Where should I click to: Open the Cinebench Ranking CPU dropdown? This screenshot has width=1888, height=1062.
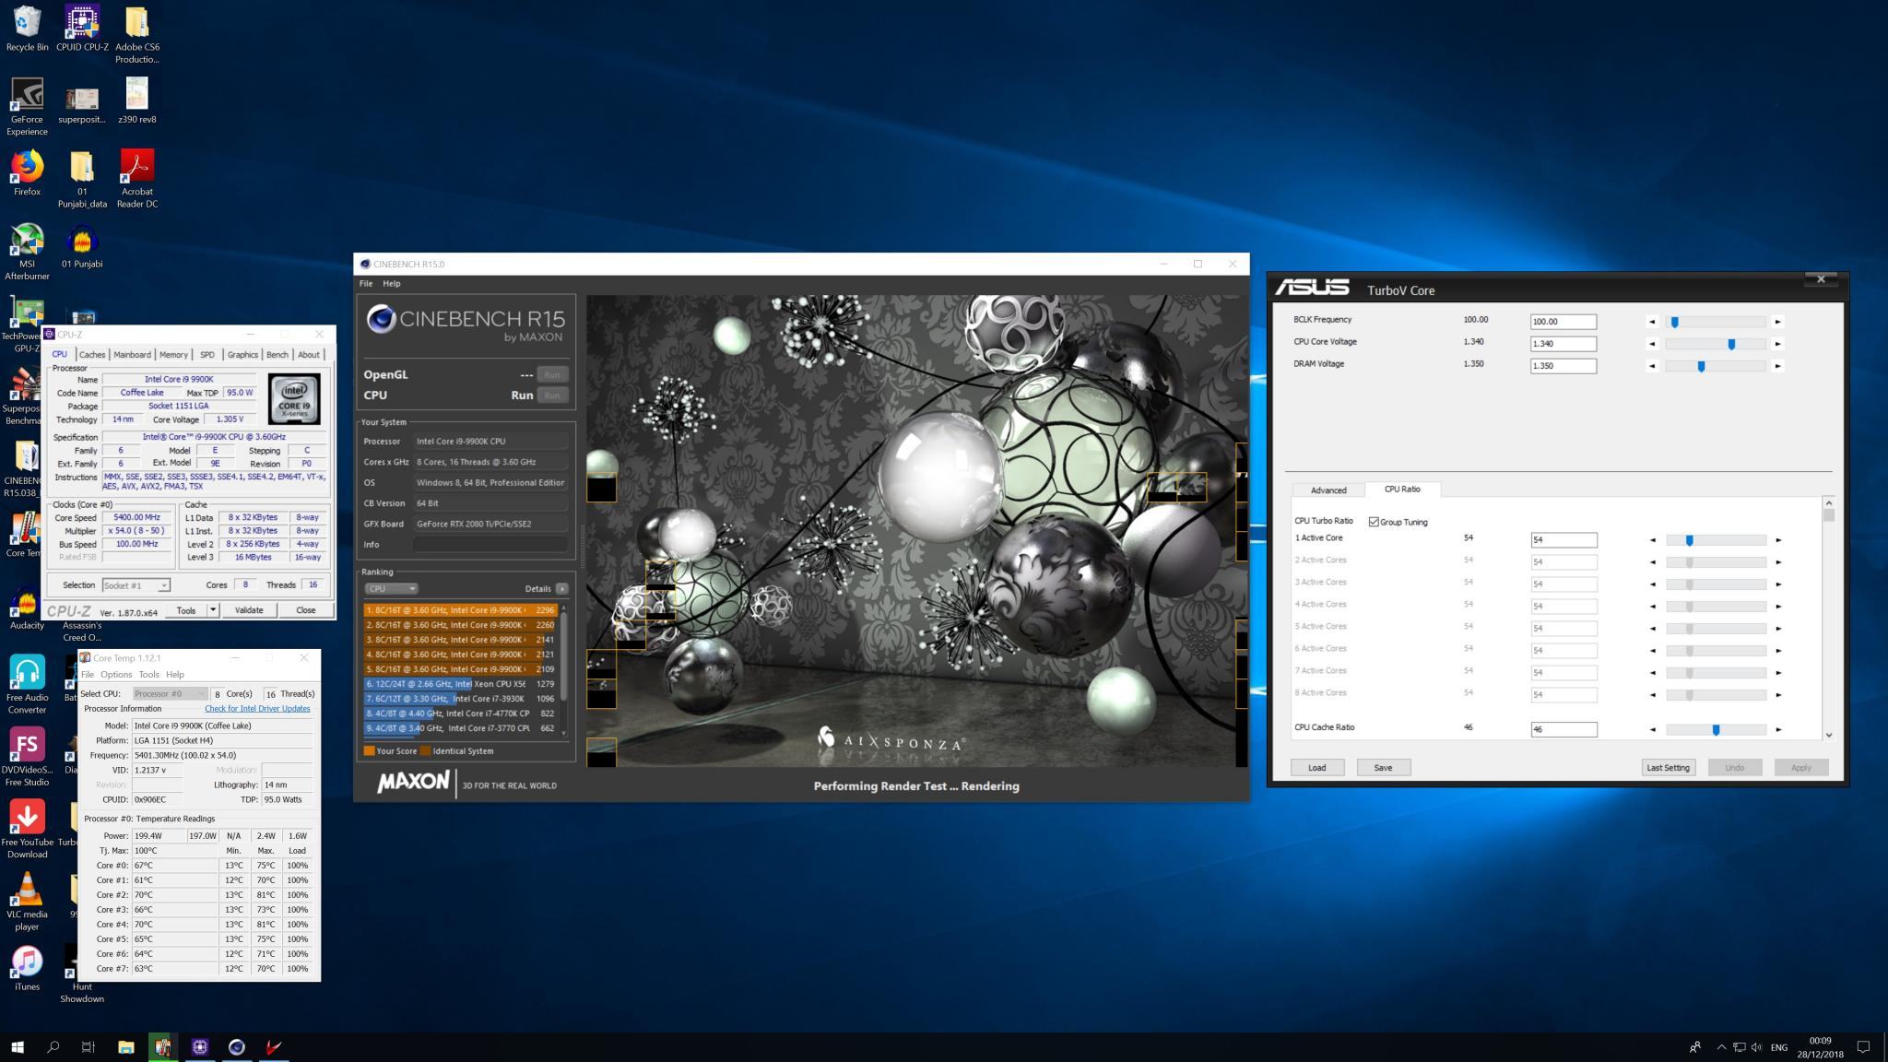[391, 588]
